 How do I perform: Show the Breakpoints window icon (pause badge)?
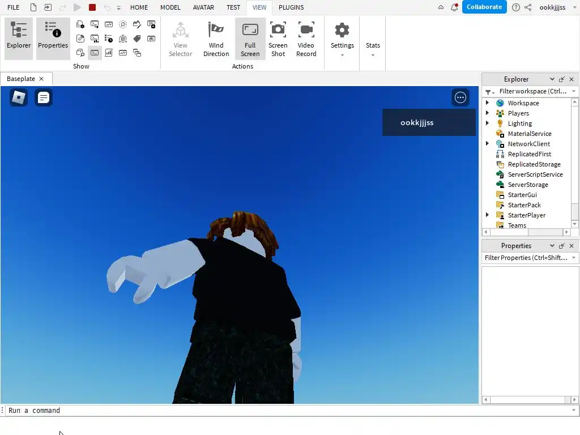point(151,24)
